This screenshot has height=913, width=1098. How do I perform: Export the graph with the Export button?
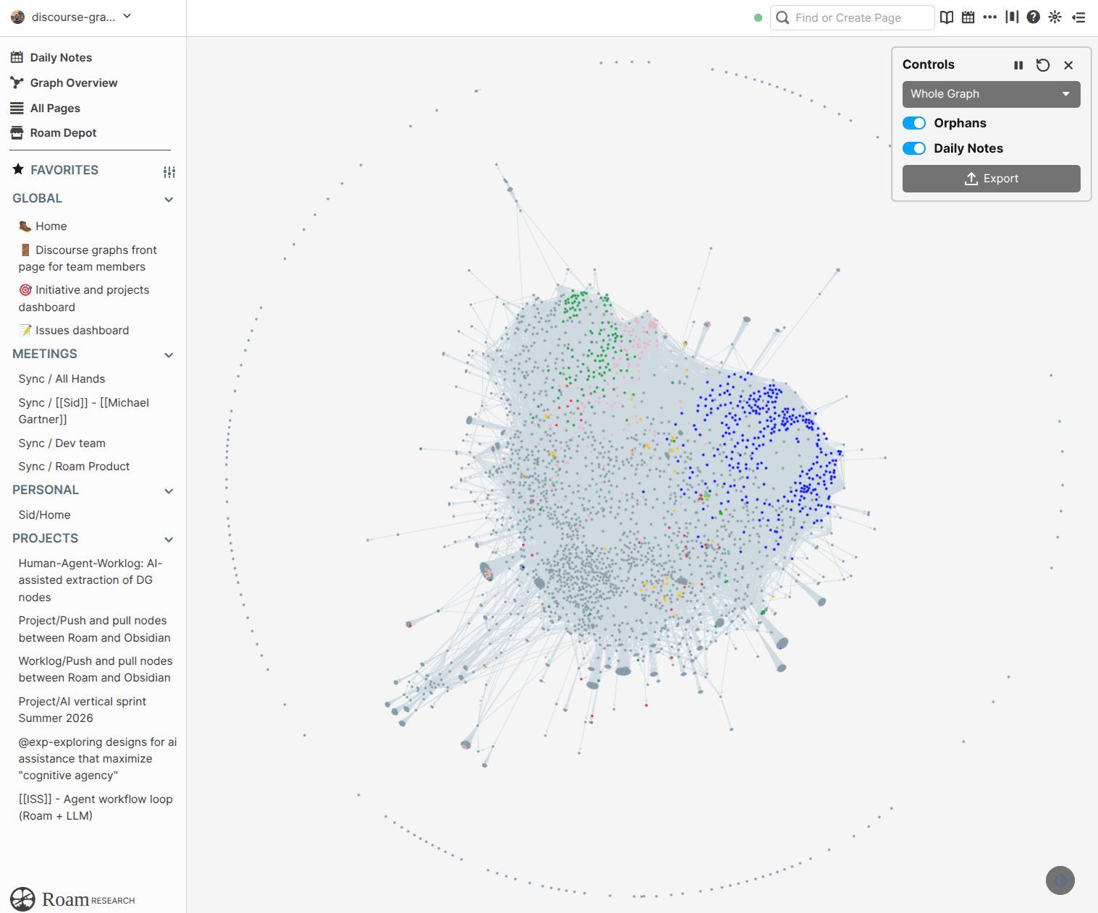pos(992,179)
